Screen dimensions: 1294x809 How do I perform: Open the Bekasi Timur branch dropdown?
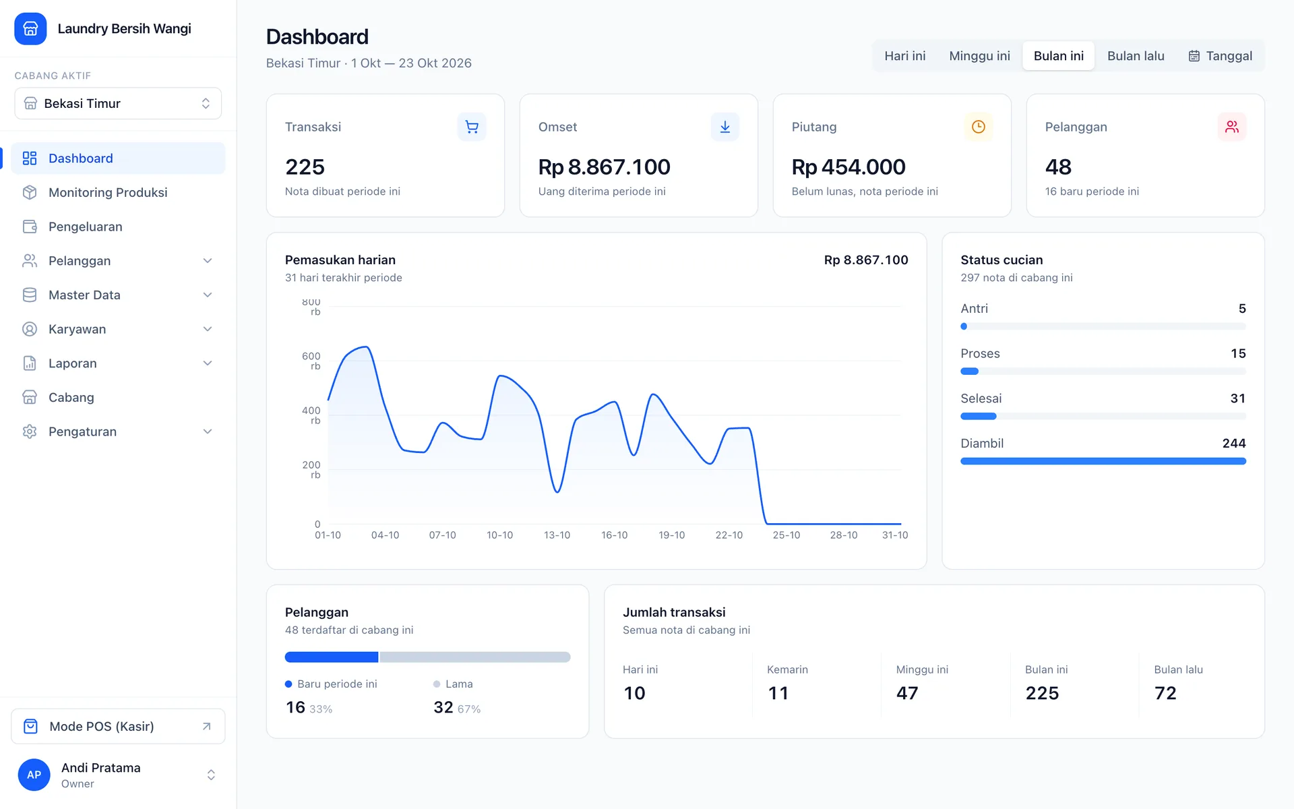tap(118, 103)
